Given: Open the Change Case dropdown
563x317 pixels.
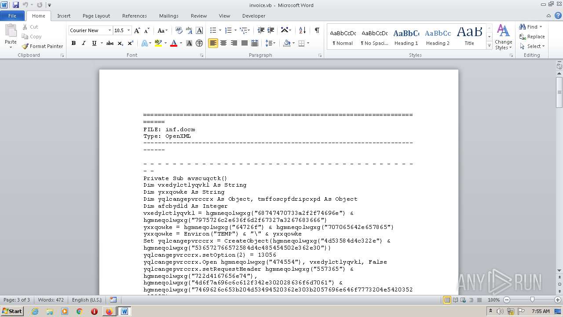Looking at the screenshot, I should 162,30.
